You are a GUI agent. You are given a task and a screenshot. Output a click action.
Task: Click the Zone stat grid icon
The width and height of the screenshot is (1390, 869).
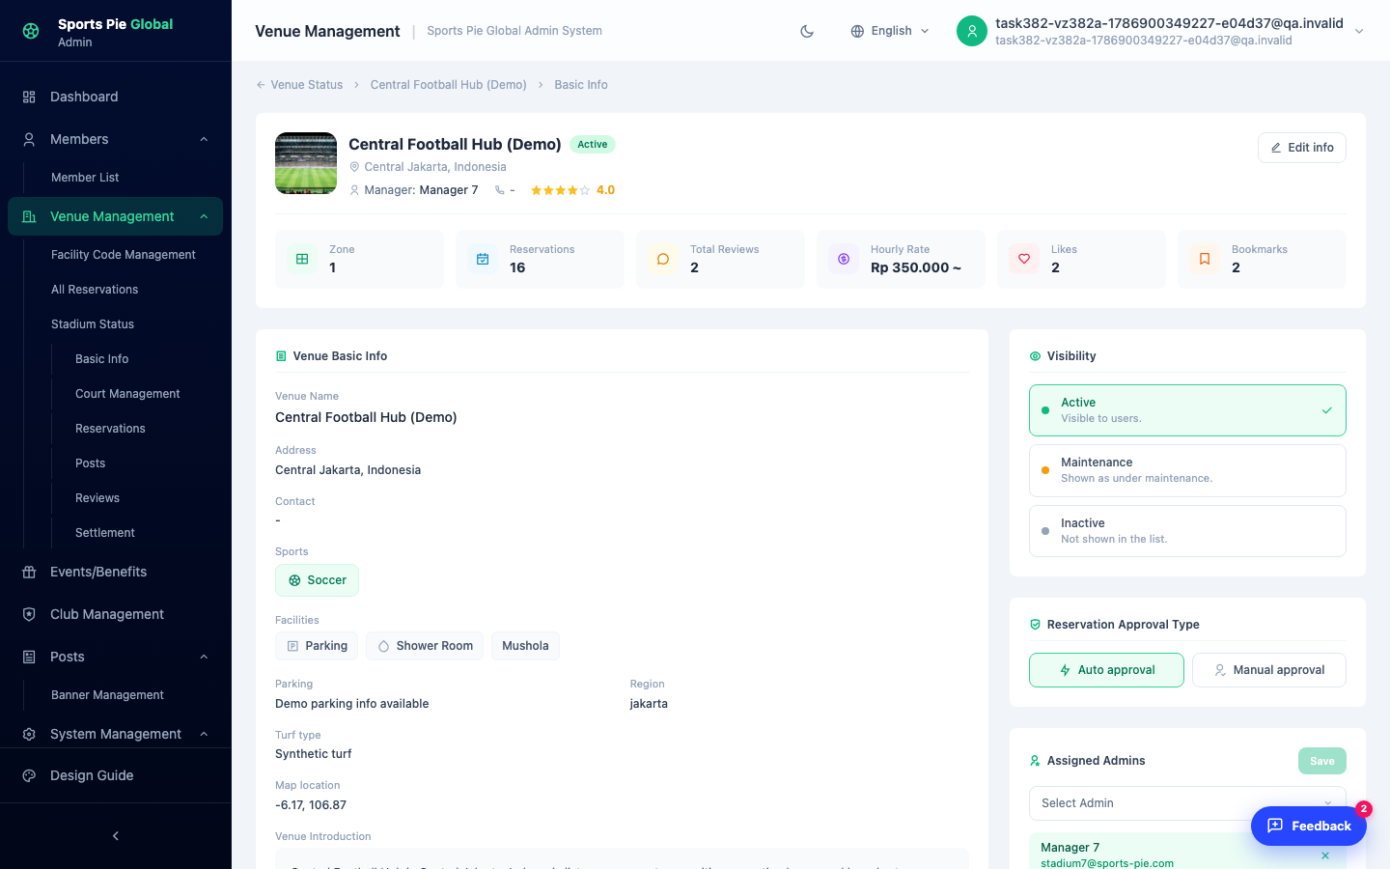(302, 259)
